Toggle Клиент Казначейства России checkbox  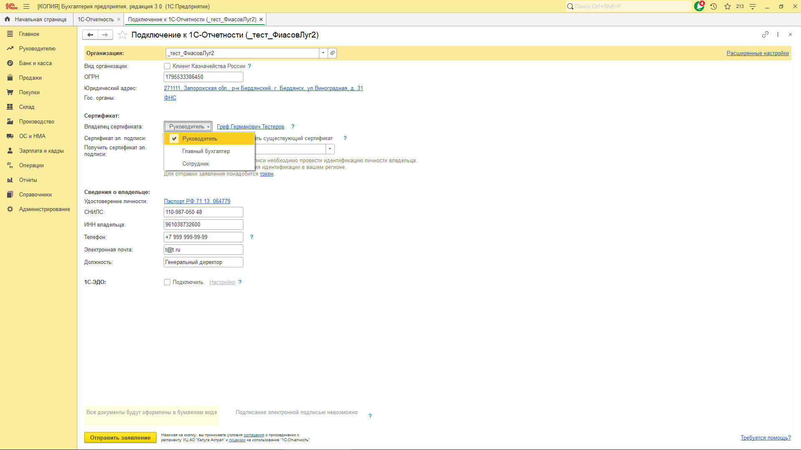pos(167,66)
